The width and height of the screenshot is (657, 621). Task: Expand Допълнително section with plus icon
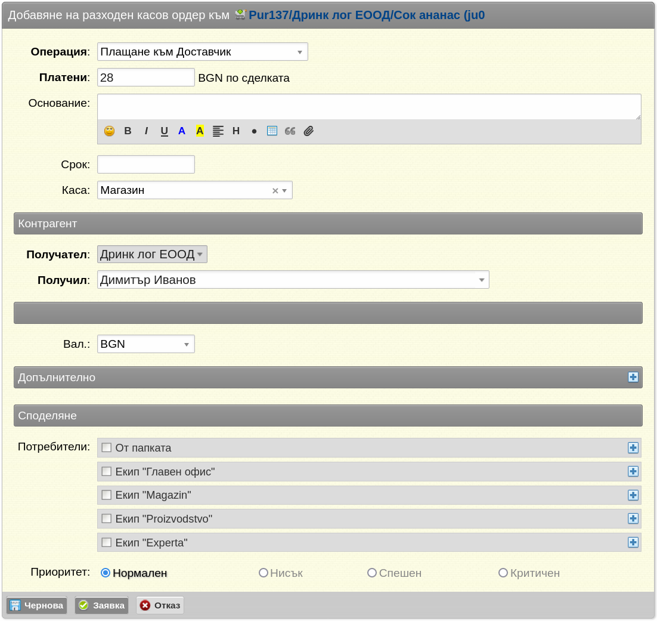pyautogui.click(x=633, y=378)
